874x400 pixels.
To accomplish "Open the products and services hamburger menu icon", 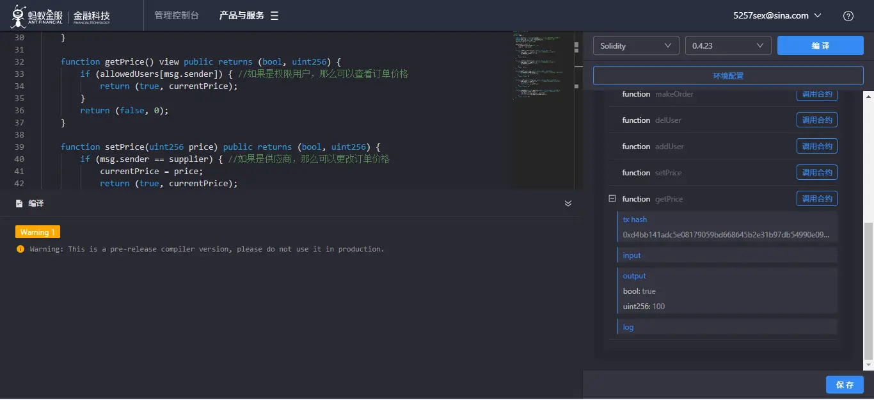I will tap(274, 15).
